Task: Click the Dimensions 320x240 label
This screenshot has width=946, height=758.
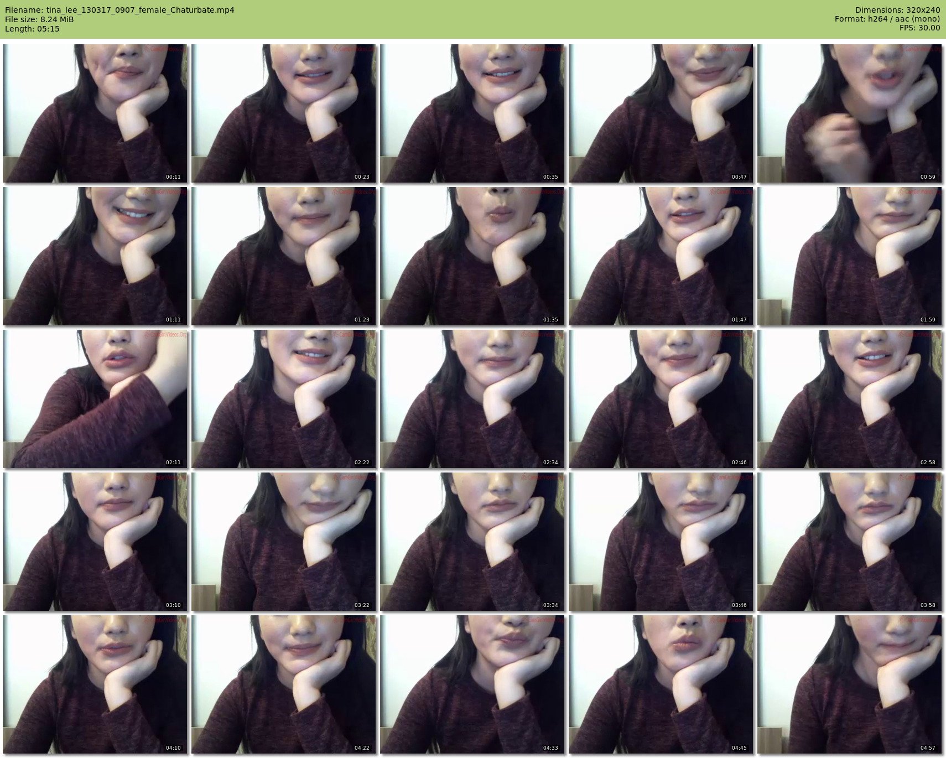Action: (897, 10)
